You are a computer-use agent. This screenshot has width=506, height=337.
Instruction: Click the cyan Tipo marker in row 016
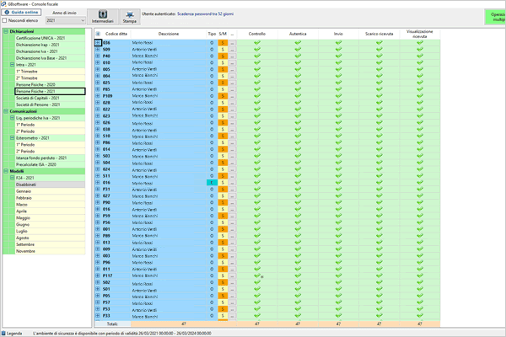click(212, 182)
